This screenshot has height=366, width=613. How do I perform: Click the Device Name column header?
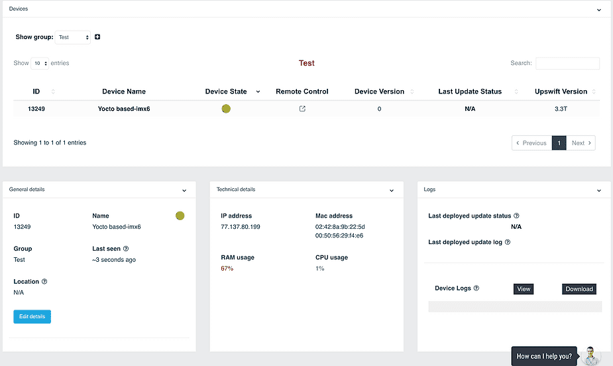(124, 91)
